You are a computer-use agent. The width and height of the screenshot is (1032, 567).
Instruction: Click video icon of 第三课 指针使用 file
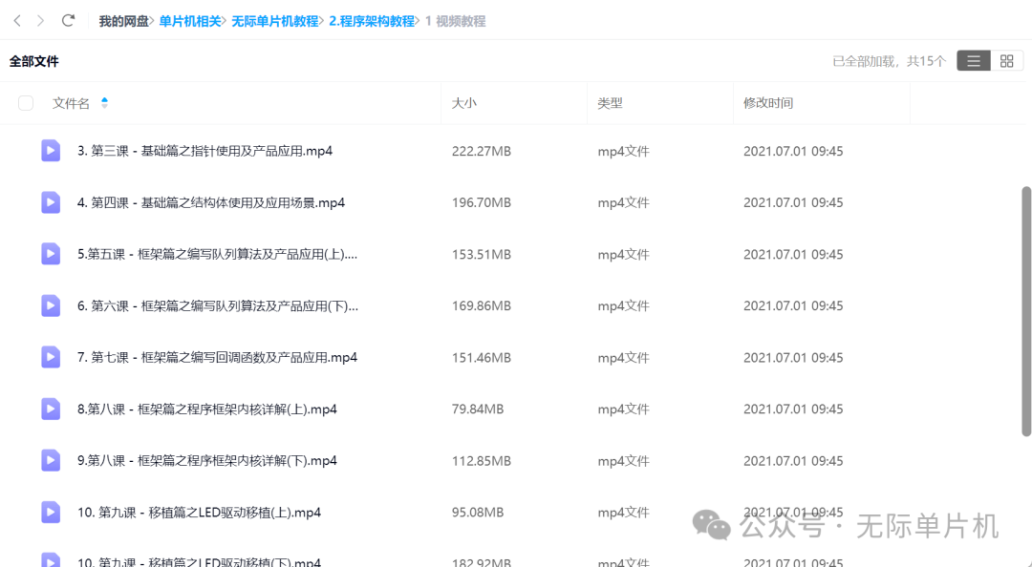[x=51, y=151]
